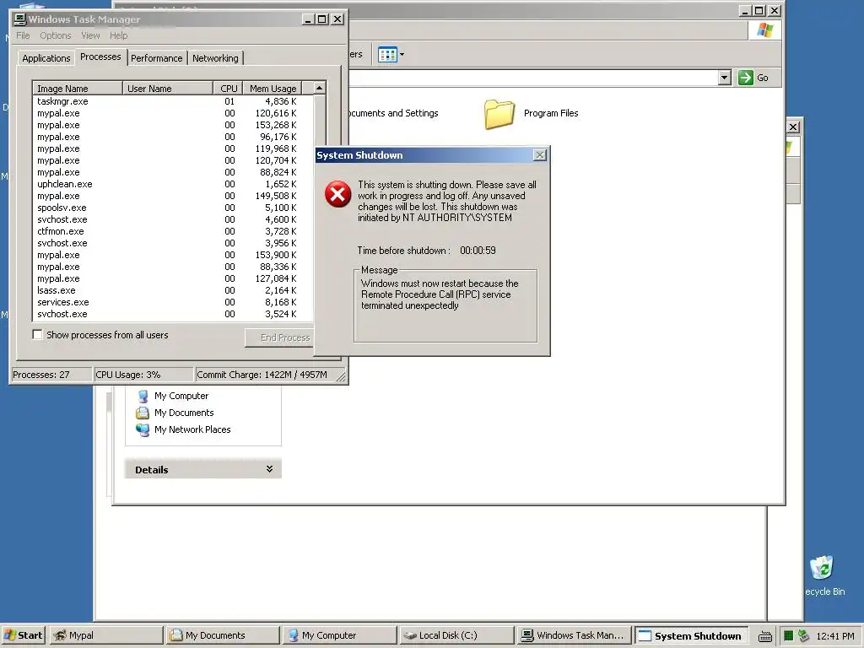Select the ctfmon.exe process row
The image size is (864, 648).
(172, 231)
